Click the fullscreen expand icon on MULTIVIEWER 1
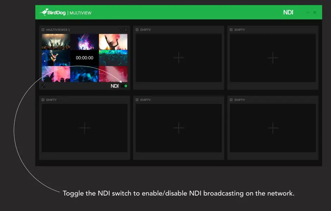The image size is (331, 211). 43,85
